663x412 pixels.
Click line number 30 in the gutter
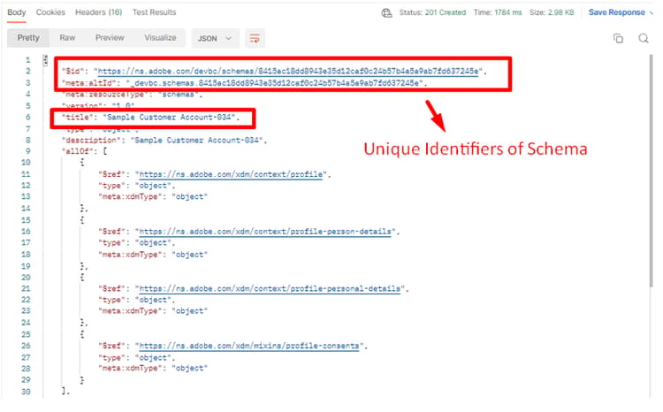tap(26, 392)
